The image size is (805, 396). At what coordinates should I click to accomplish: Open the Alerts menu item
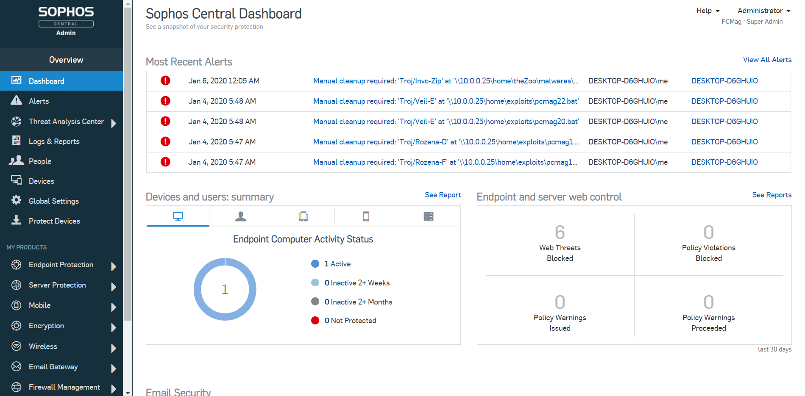(x=61, y=101)
